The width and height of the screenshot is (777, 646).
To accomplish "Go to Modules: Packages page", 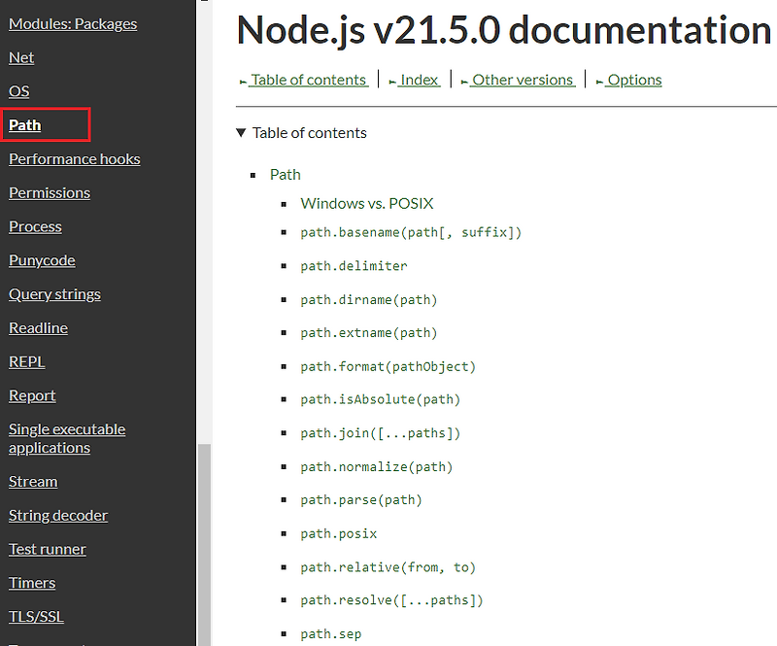I will [x=73, y=23].
